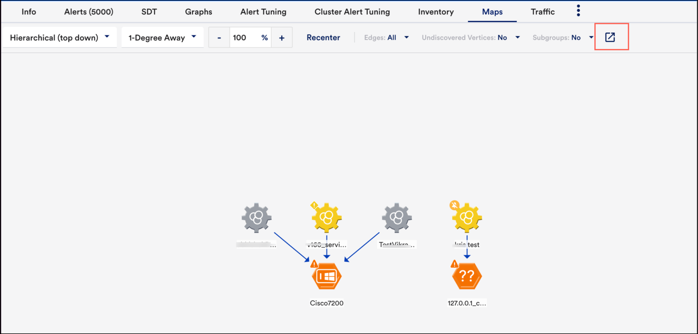Select the Cisco7200 device node

pos(327,276)
